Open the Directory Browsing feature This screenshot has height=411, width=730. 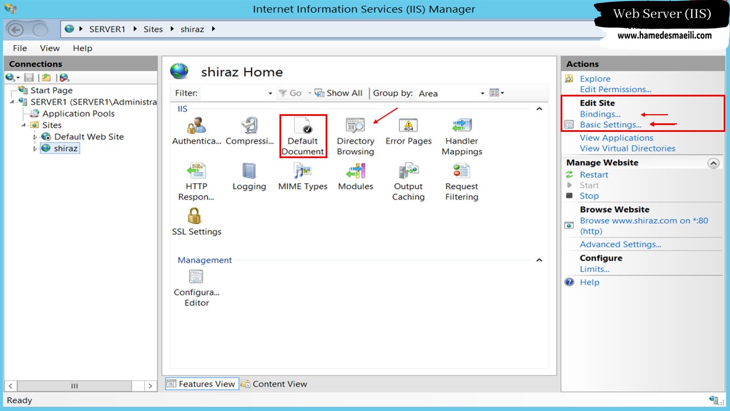tap(355, 136)
